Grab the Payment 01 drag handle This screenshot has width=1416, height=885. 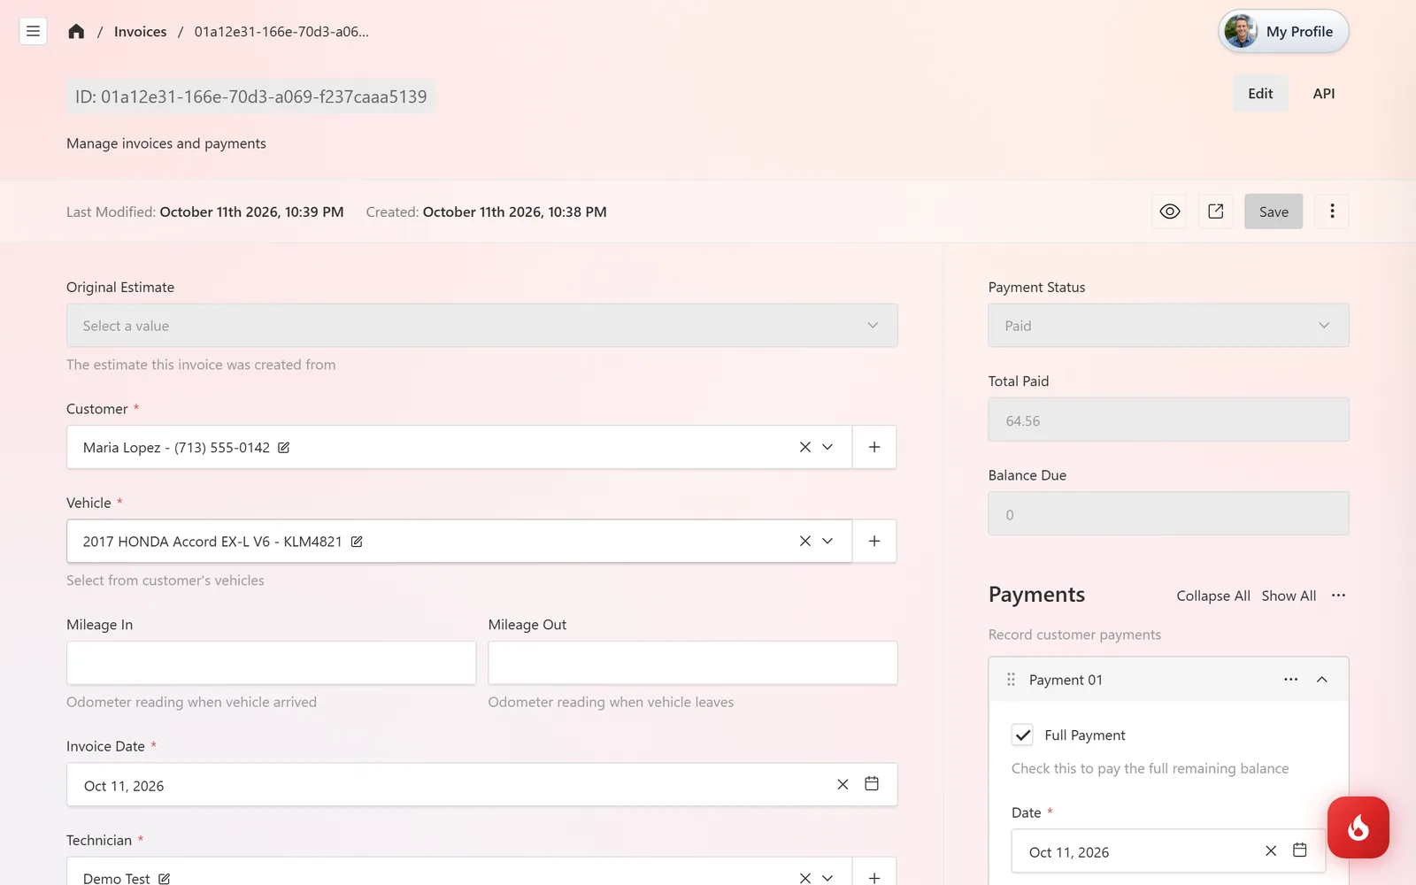point(1011,680)
